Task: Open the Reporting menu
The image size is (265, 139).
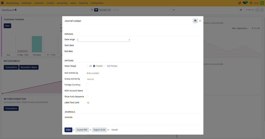Action: pyautogui.click(x=83, y=3)
